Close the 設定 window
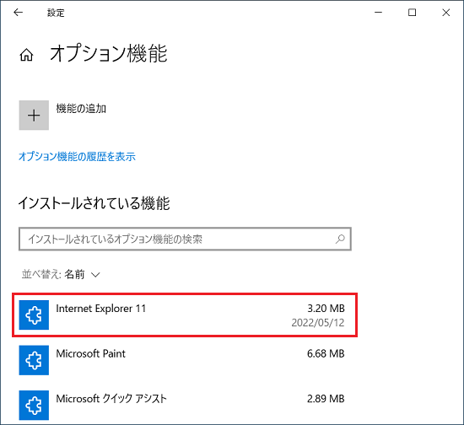Image resolution: width=464 pixels, height=425 pixels. [x=446, y=13]
